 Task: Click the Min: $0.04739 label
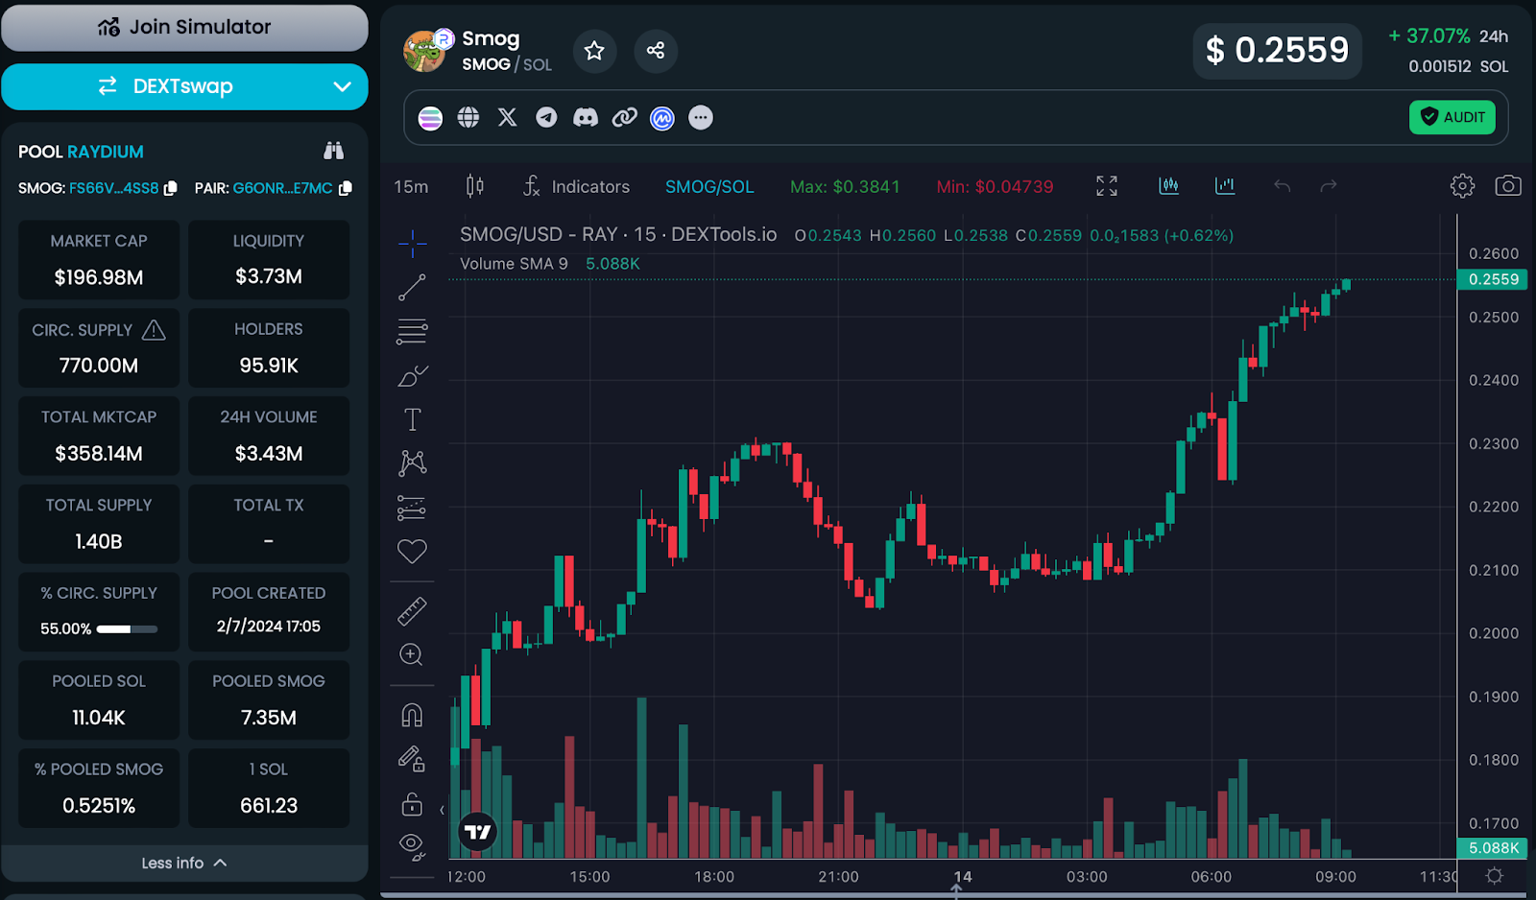(995, 187)
